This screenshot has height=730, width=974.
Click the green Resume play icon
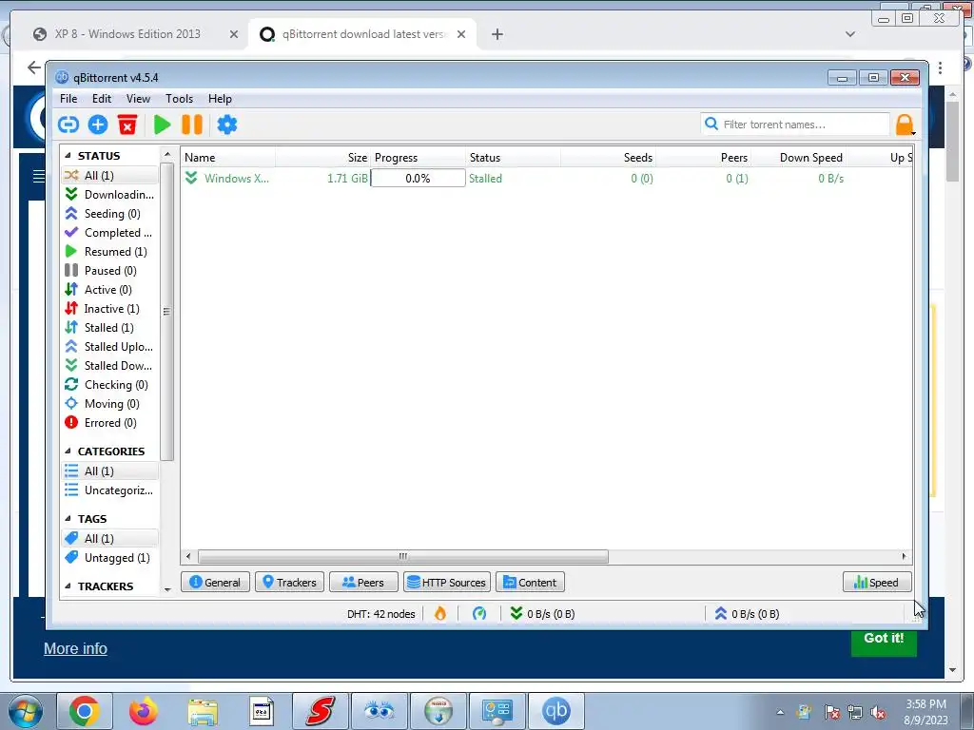[x=162, y=125]
